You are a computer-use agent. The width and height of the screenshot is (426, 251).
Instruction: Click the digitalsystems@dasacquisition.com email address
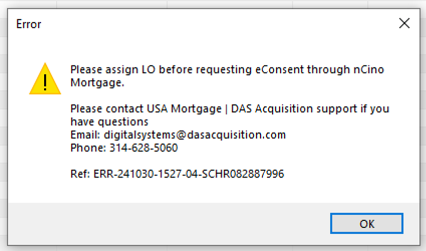point(195,135)
